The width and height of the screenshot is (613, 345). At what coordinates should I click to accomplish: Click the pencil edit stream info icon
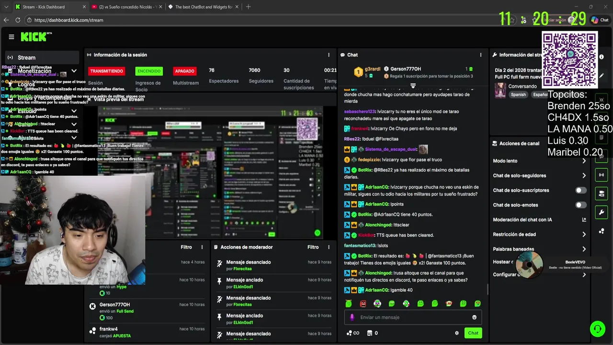[x=602, y=75]
